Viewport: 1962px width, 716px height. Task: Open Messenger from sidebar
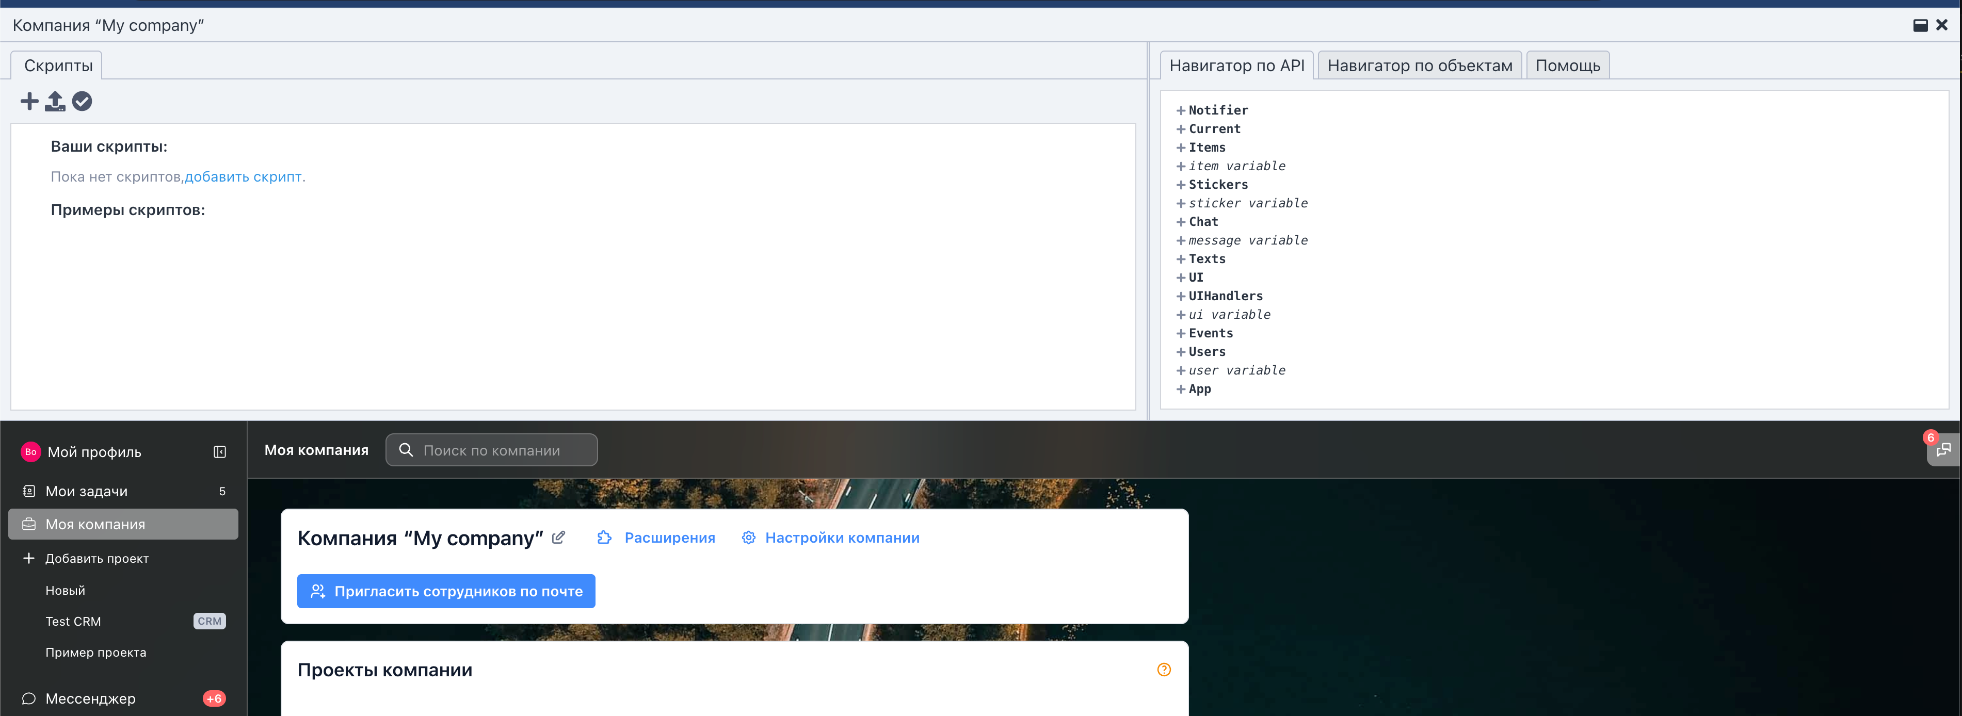click(90, 698)
